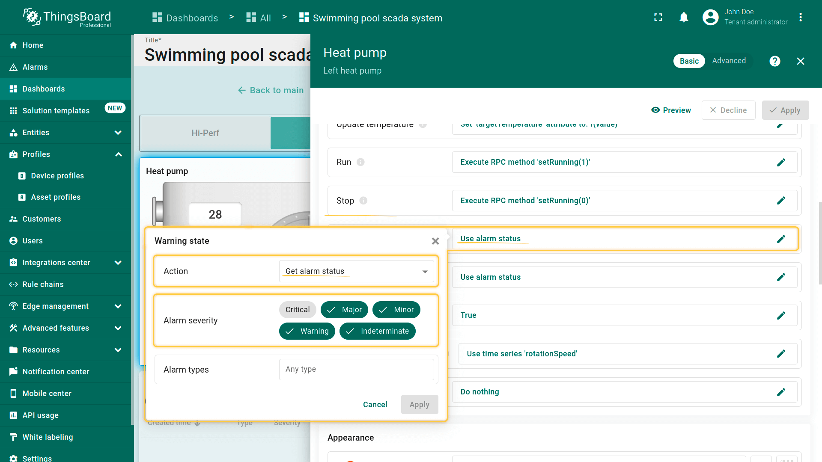
Task: Deselect the Indeterminate severity chip
Action: click(x=377, y=331)
